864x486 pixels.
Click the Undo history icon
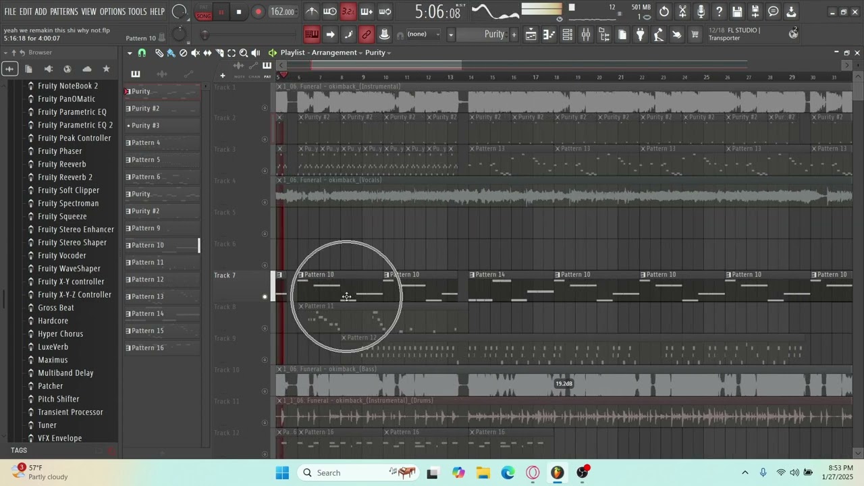click(x=664, y=11)
